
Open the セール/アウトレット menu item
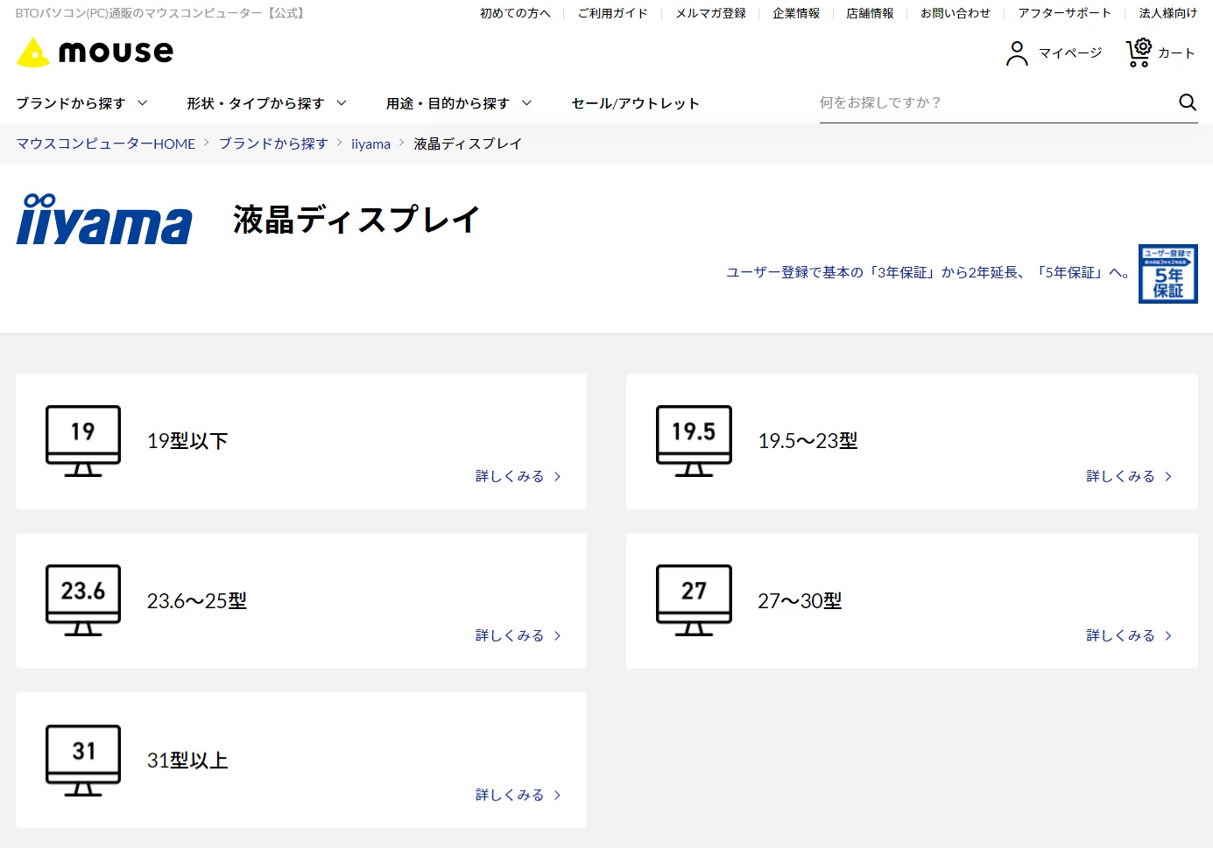click(x=635, y=103)
